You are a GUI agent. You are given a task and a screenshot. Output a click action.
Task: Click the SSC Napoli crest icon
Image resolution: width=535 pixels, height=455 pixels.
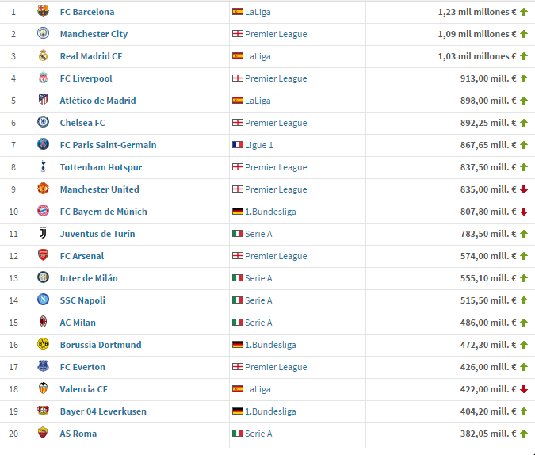tap(43, 300)
